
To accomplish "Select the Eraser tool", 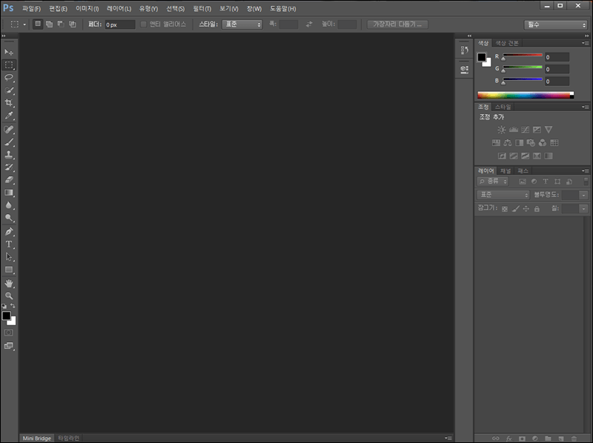I will 9,180.
